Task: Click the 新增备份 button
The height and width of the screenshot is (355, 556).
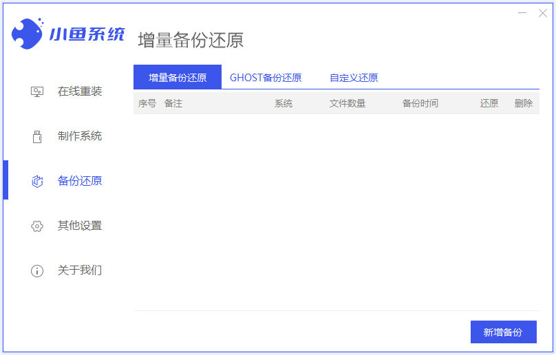Action: click(x=503, y=332)
